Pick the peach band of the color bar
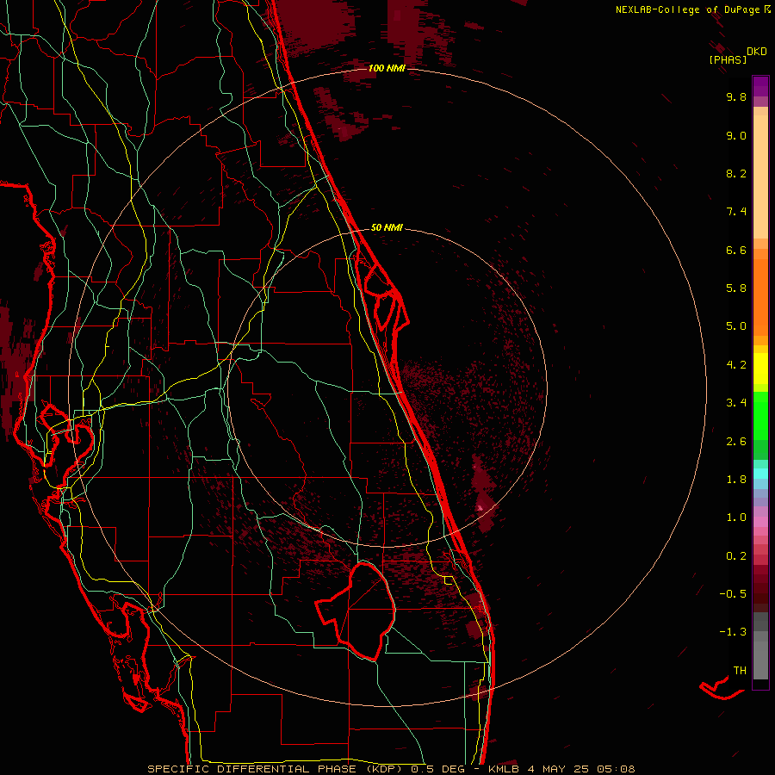This screenshot has width=775, height=775. [760, 178]
